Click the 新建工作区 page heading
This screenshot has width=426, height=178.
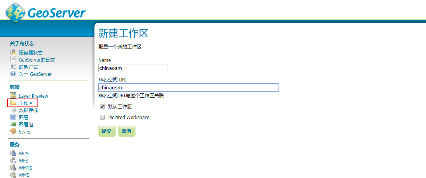[123, 33]
